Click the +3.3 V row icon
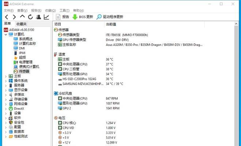 [60, 132]
